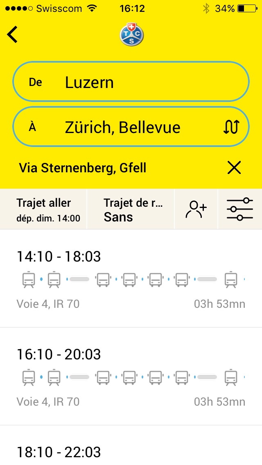This screenshot has height=465, width=262.
Task: Open the filter settings sliders icon
Action: (240, 209)
